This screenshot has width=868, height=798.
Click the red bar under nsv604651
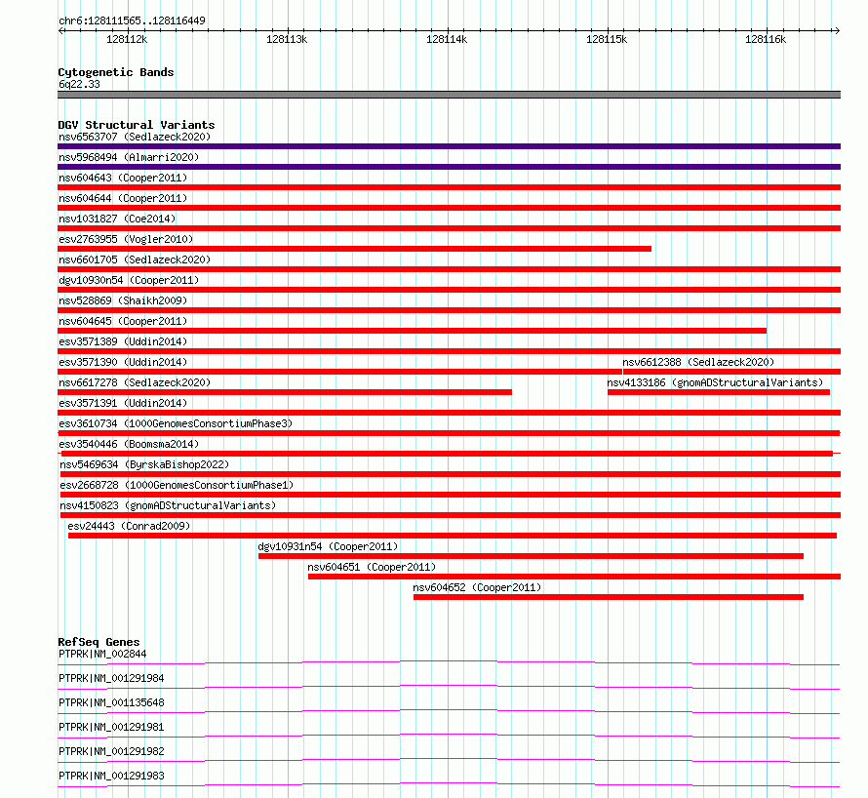click(574, 577)
